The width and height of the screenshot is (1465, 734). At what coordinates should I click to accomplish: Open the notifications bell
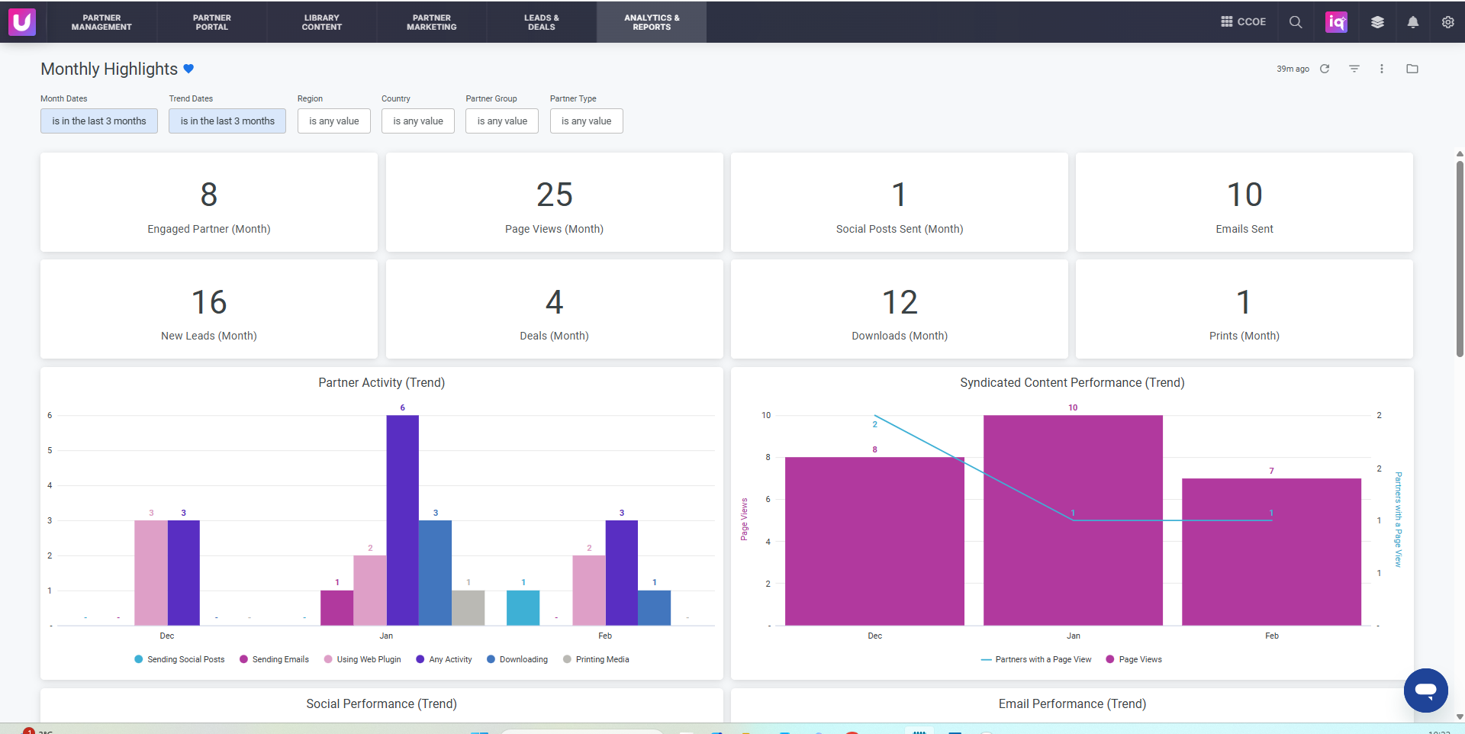pos(1413,22)
